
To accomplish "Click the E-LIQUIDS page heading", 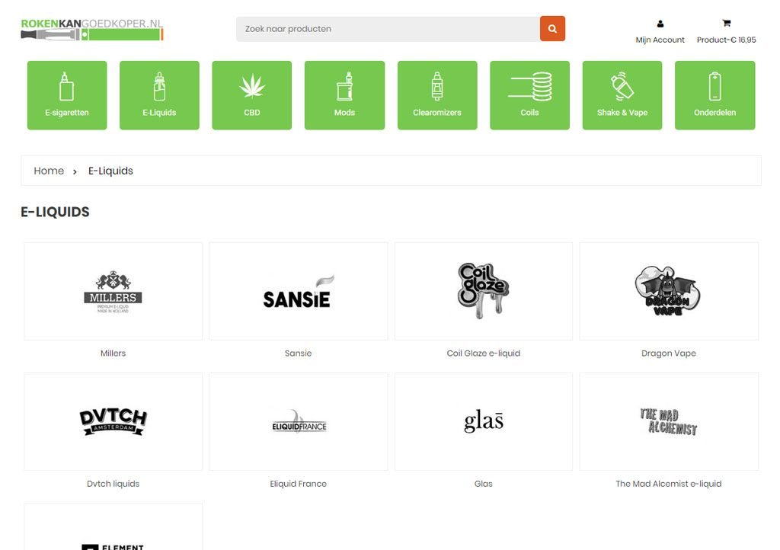I will [x=55, y=212].
